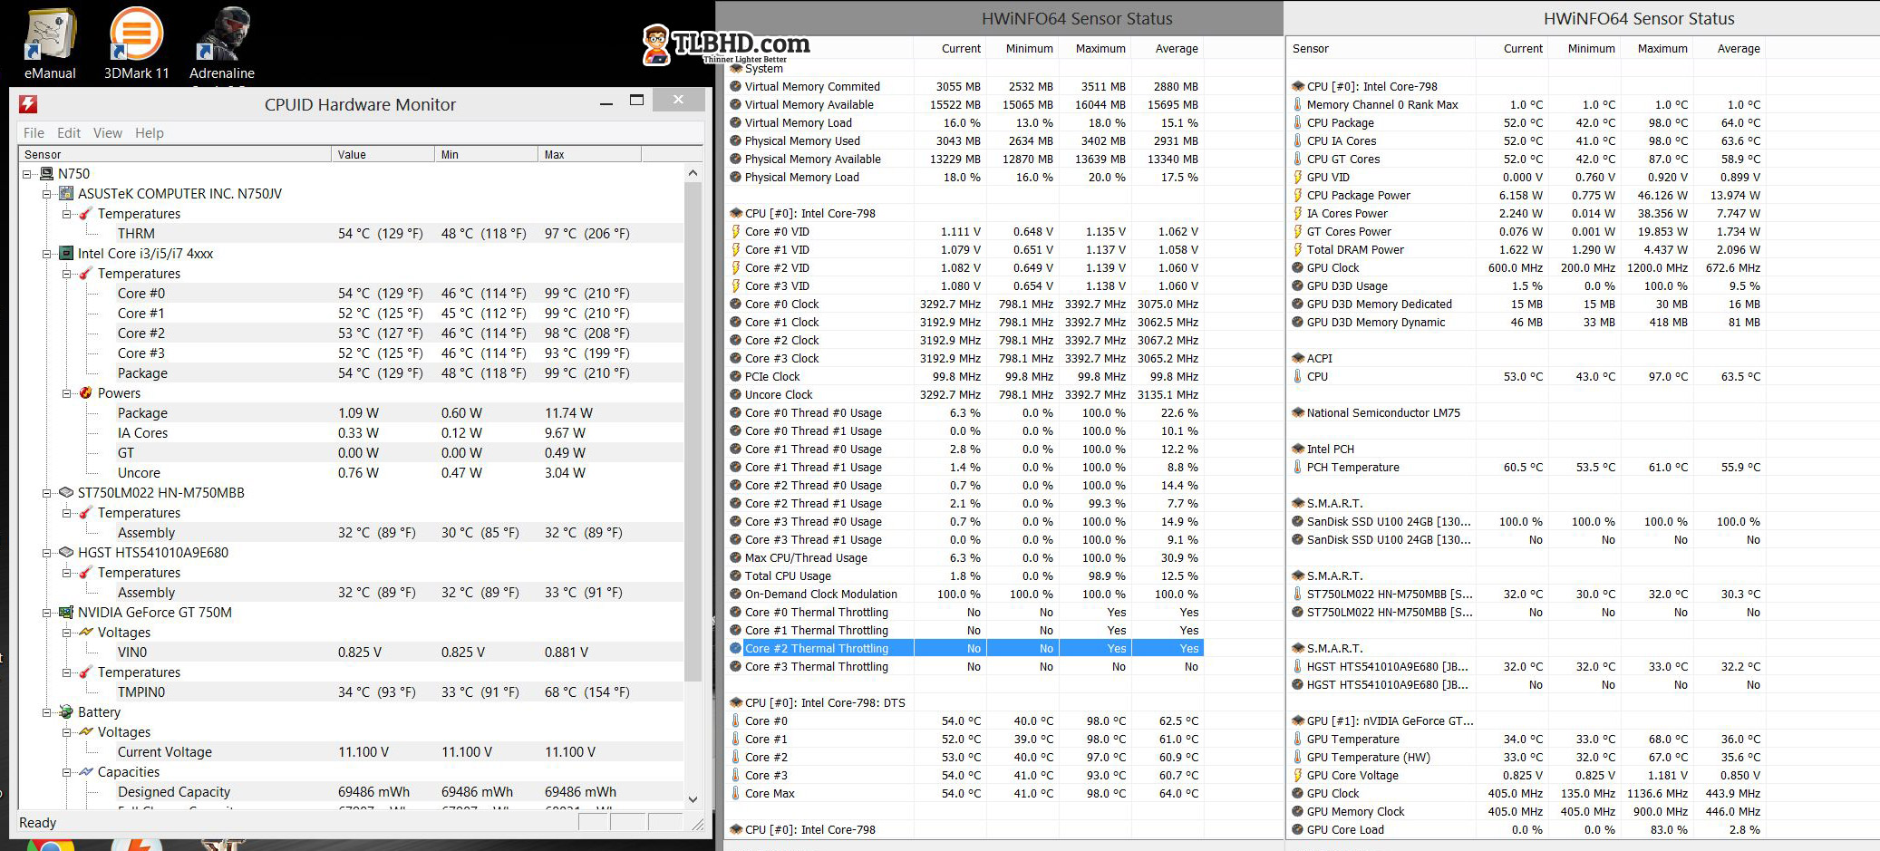Click the GPU Core Load row icon

(x=1298, y=830)
